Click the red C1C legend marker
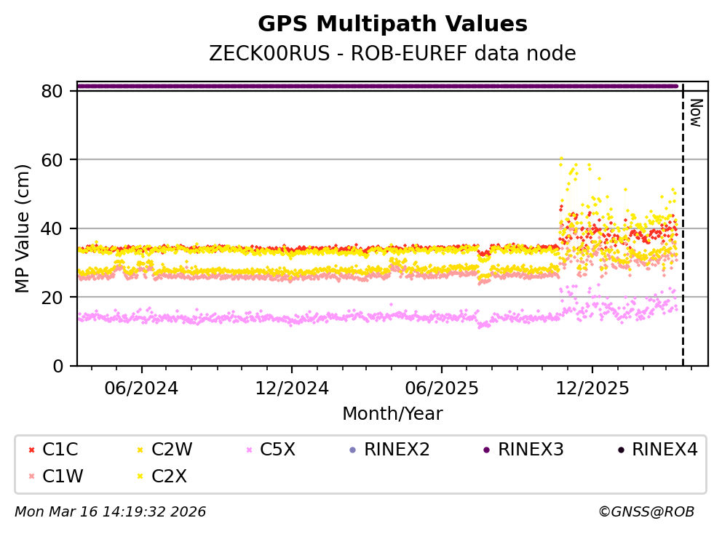Screen dimensions: 722x534 (x=30, y=450)
